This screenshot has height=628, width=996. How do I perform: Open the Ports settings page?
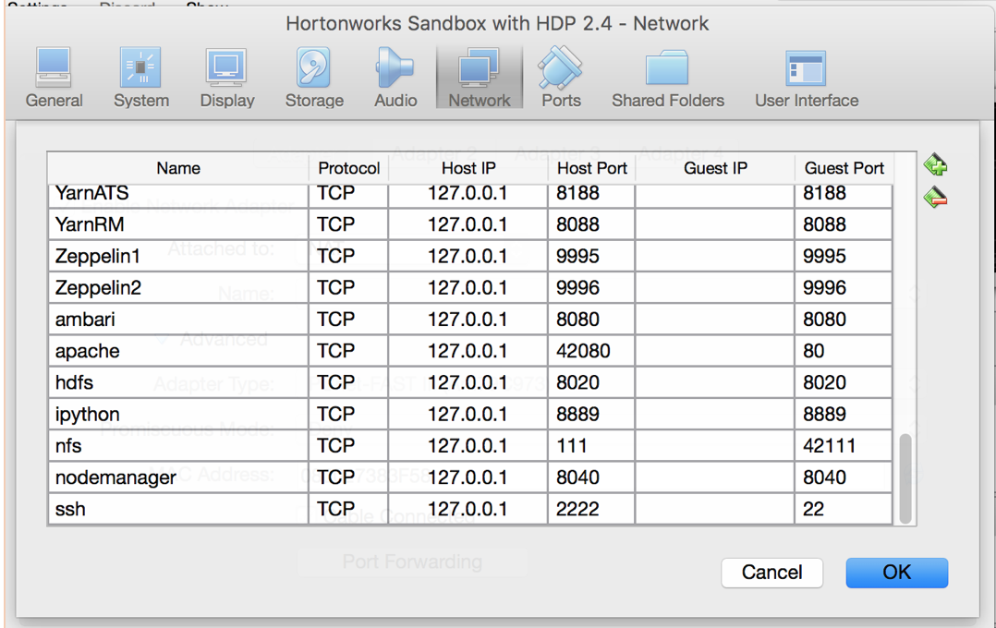561,76
